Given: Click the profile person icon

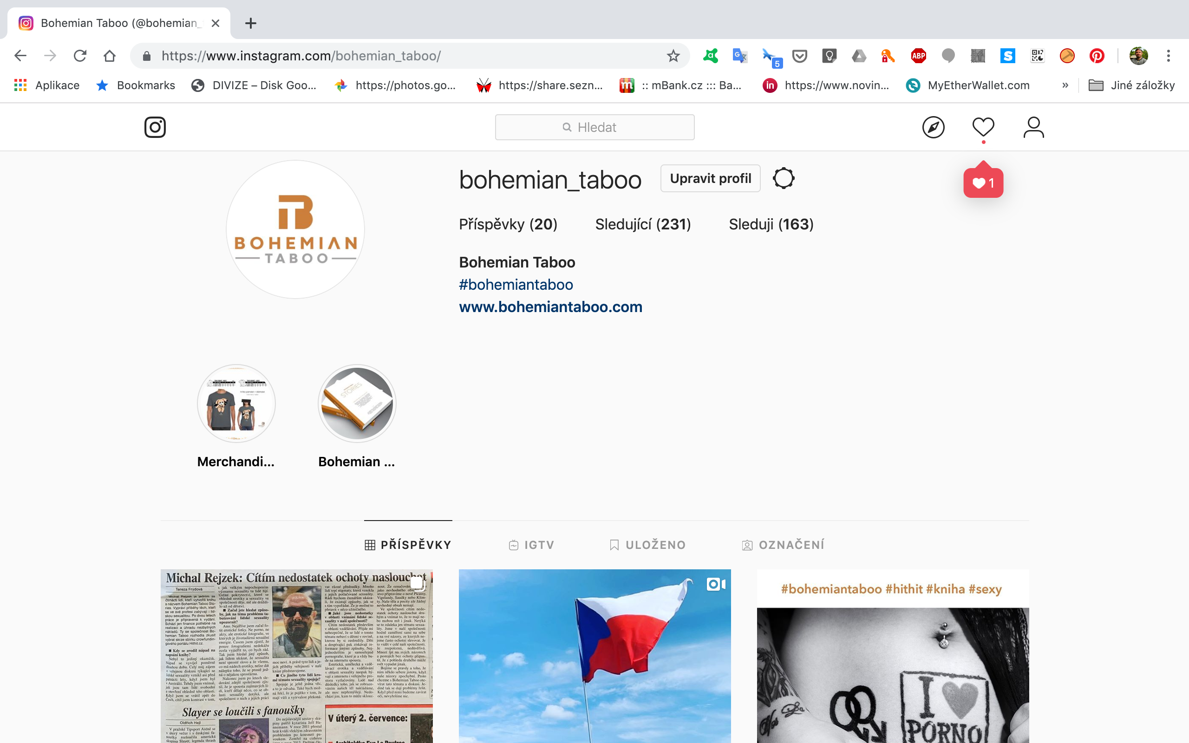Looking at the screenshot, I should [1033, 127].
